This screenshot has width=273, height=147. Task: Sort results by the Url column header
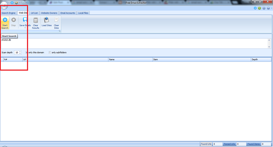tap(65, 59)
